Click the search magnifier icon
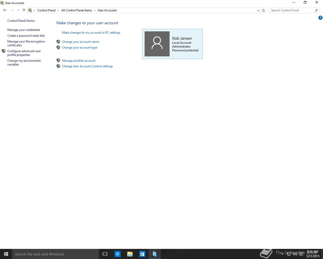 click(x=316, y=10)
